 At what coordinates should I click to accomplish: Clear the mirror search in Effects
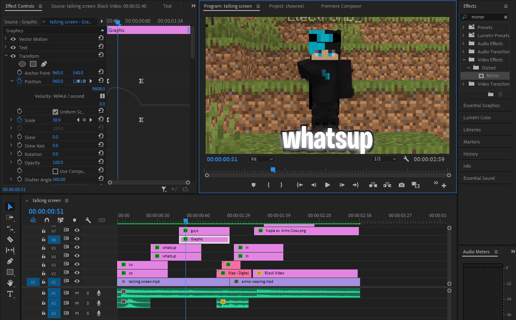pyautogui.click(x=505, y=17)
